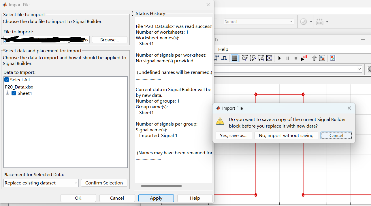
Task: Click the upper-right red signal point
Action: [303, 94]
